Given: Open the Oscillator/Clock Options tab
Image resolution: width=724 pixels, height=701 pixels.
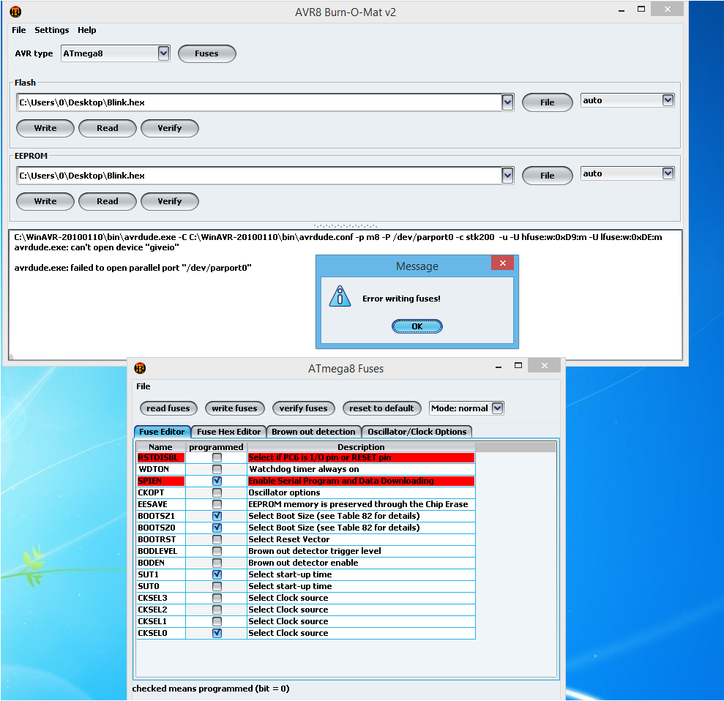Looking at the screenshot, I should coord(417,432).
